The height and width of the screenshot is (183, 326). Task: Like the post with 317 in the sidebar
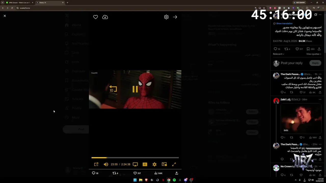[297, 49]
